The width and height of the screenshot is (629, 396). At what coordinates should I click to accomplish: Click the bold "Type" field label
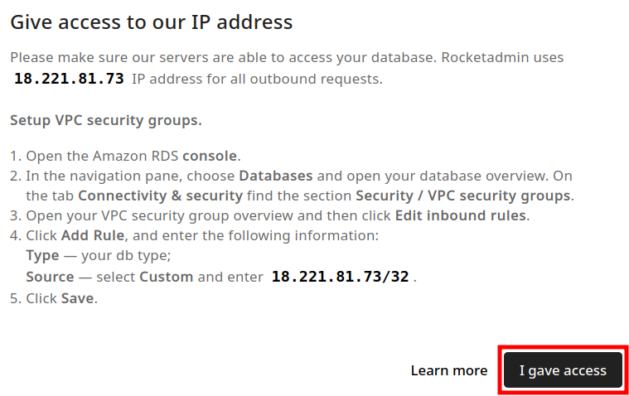(x=42, y=255)
